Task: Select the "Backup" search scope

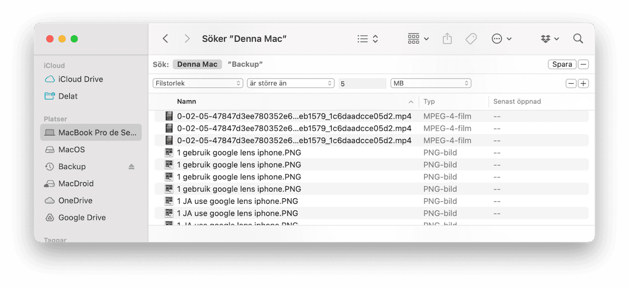Action: tap(245, 65)
